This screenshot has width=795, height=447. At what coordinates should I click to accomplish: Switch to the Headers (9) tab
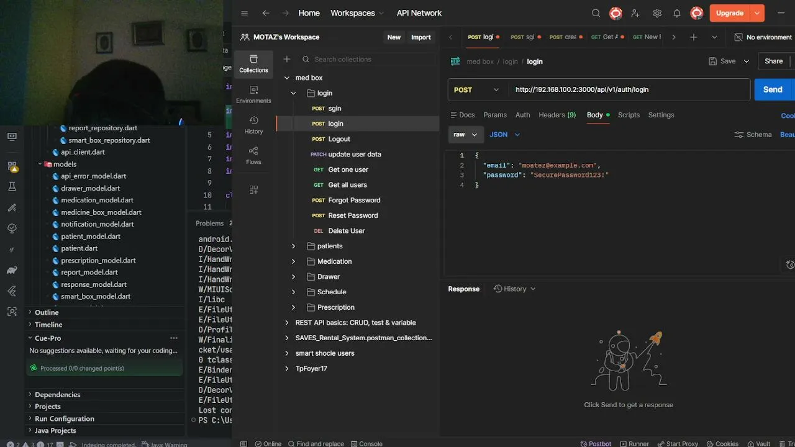pos(557,115)
